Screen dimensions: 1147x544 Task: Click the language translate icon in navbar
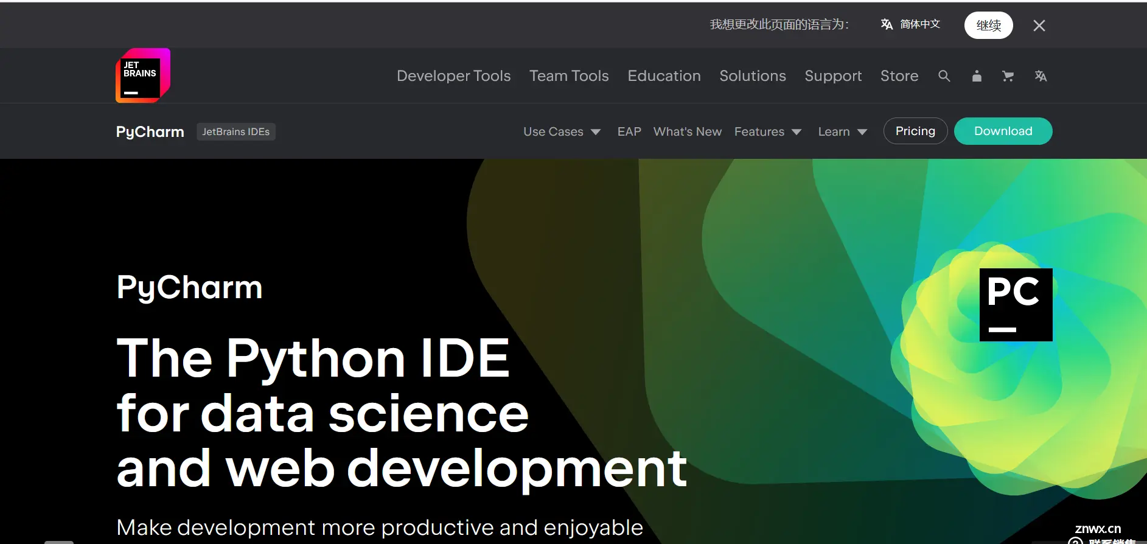[1041, 76]
